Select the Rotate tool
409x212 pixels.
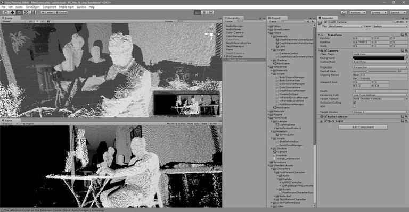(x=19, y=12)
